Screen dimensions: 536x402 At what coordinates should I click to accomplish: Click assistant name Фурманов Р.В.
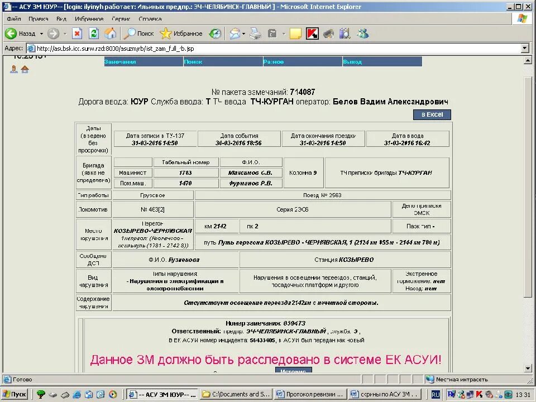[251, 183]
